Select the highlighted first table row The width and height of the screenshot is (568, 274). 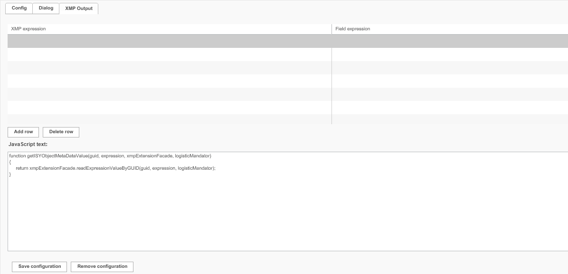(166, 41)
